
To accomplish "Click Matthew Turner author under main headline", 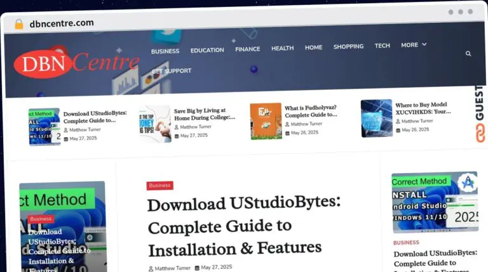I will pos(172,268).
